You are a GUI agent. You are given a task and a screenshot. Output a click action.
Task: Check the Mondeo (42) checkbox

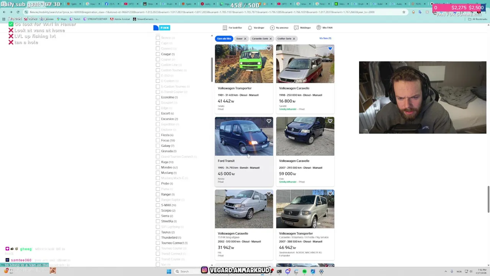(158, 168)
